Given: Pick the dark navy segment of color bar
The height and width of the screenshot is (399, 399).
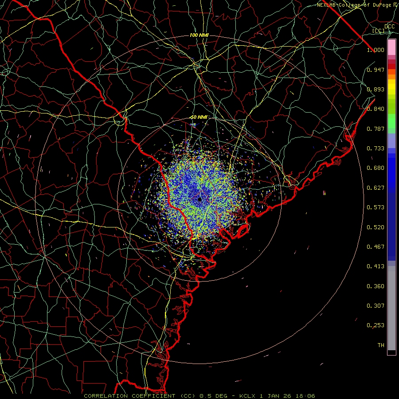Looking at the screenshot, I should tap(391, 225).
